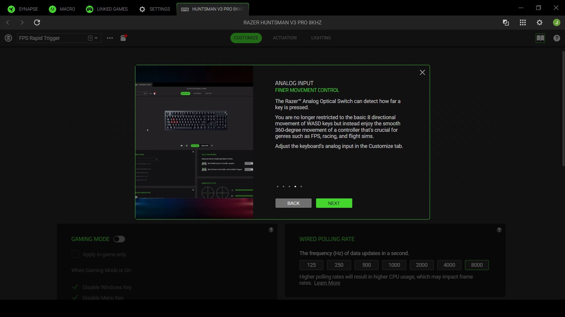
Task: Open the Razer apps grid icon
Action: pos(523,22)
